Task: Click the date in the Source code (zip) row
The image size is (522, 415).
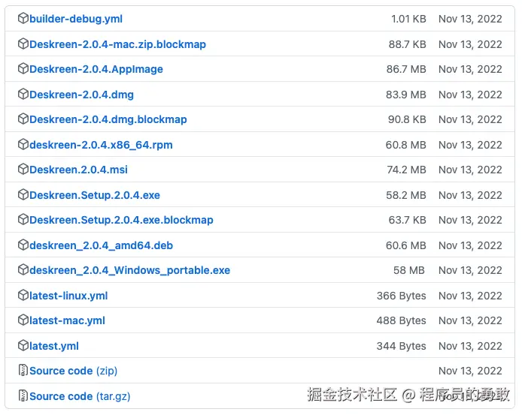Action: [470, 371]
